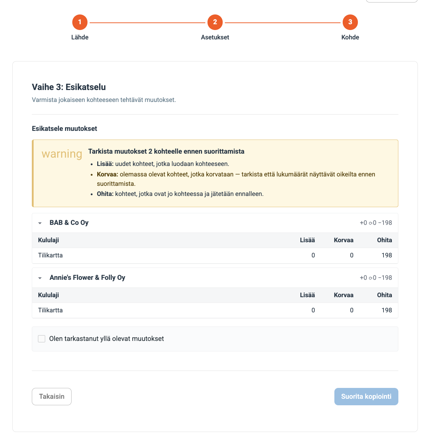Click the Lähde step label

(80, 37)
